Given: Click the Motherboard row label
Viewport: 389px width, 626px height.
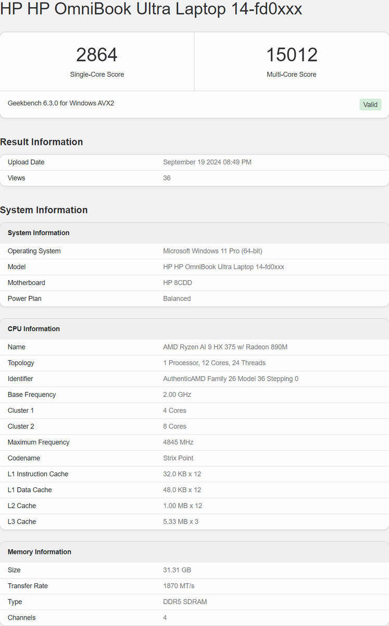Looking at the screenshot, I should pos(27,283).
